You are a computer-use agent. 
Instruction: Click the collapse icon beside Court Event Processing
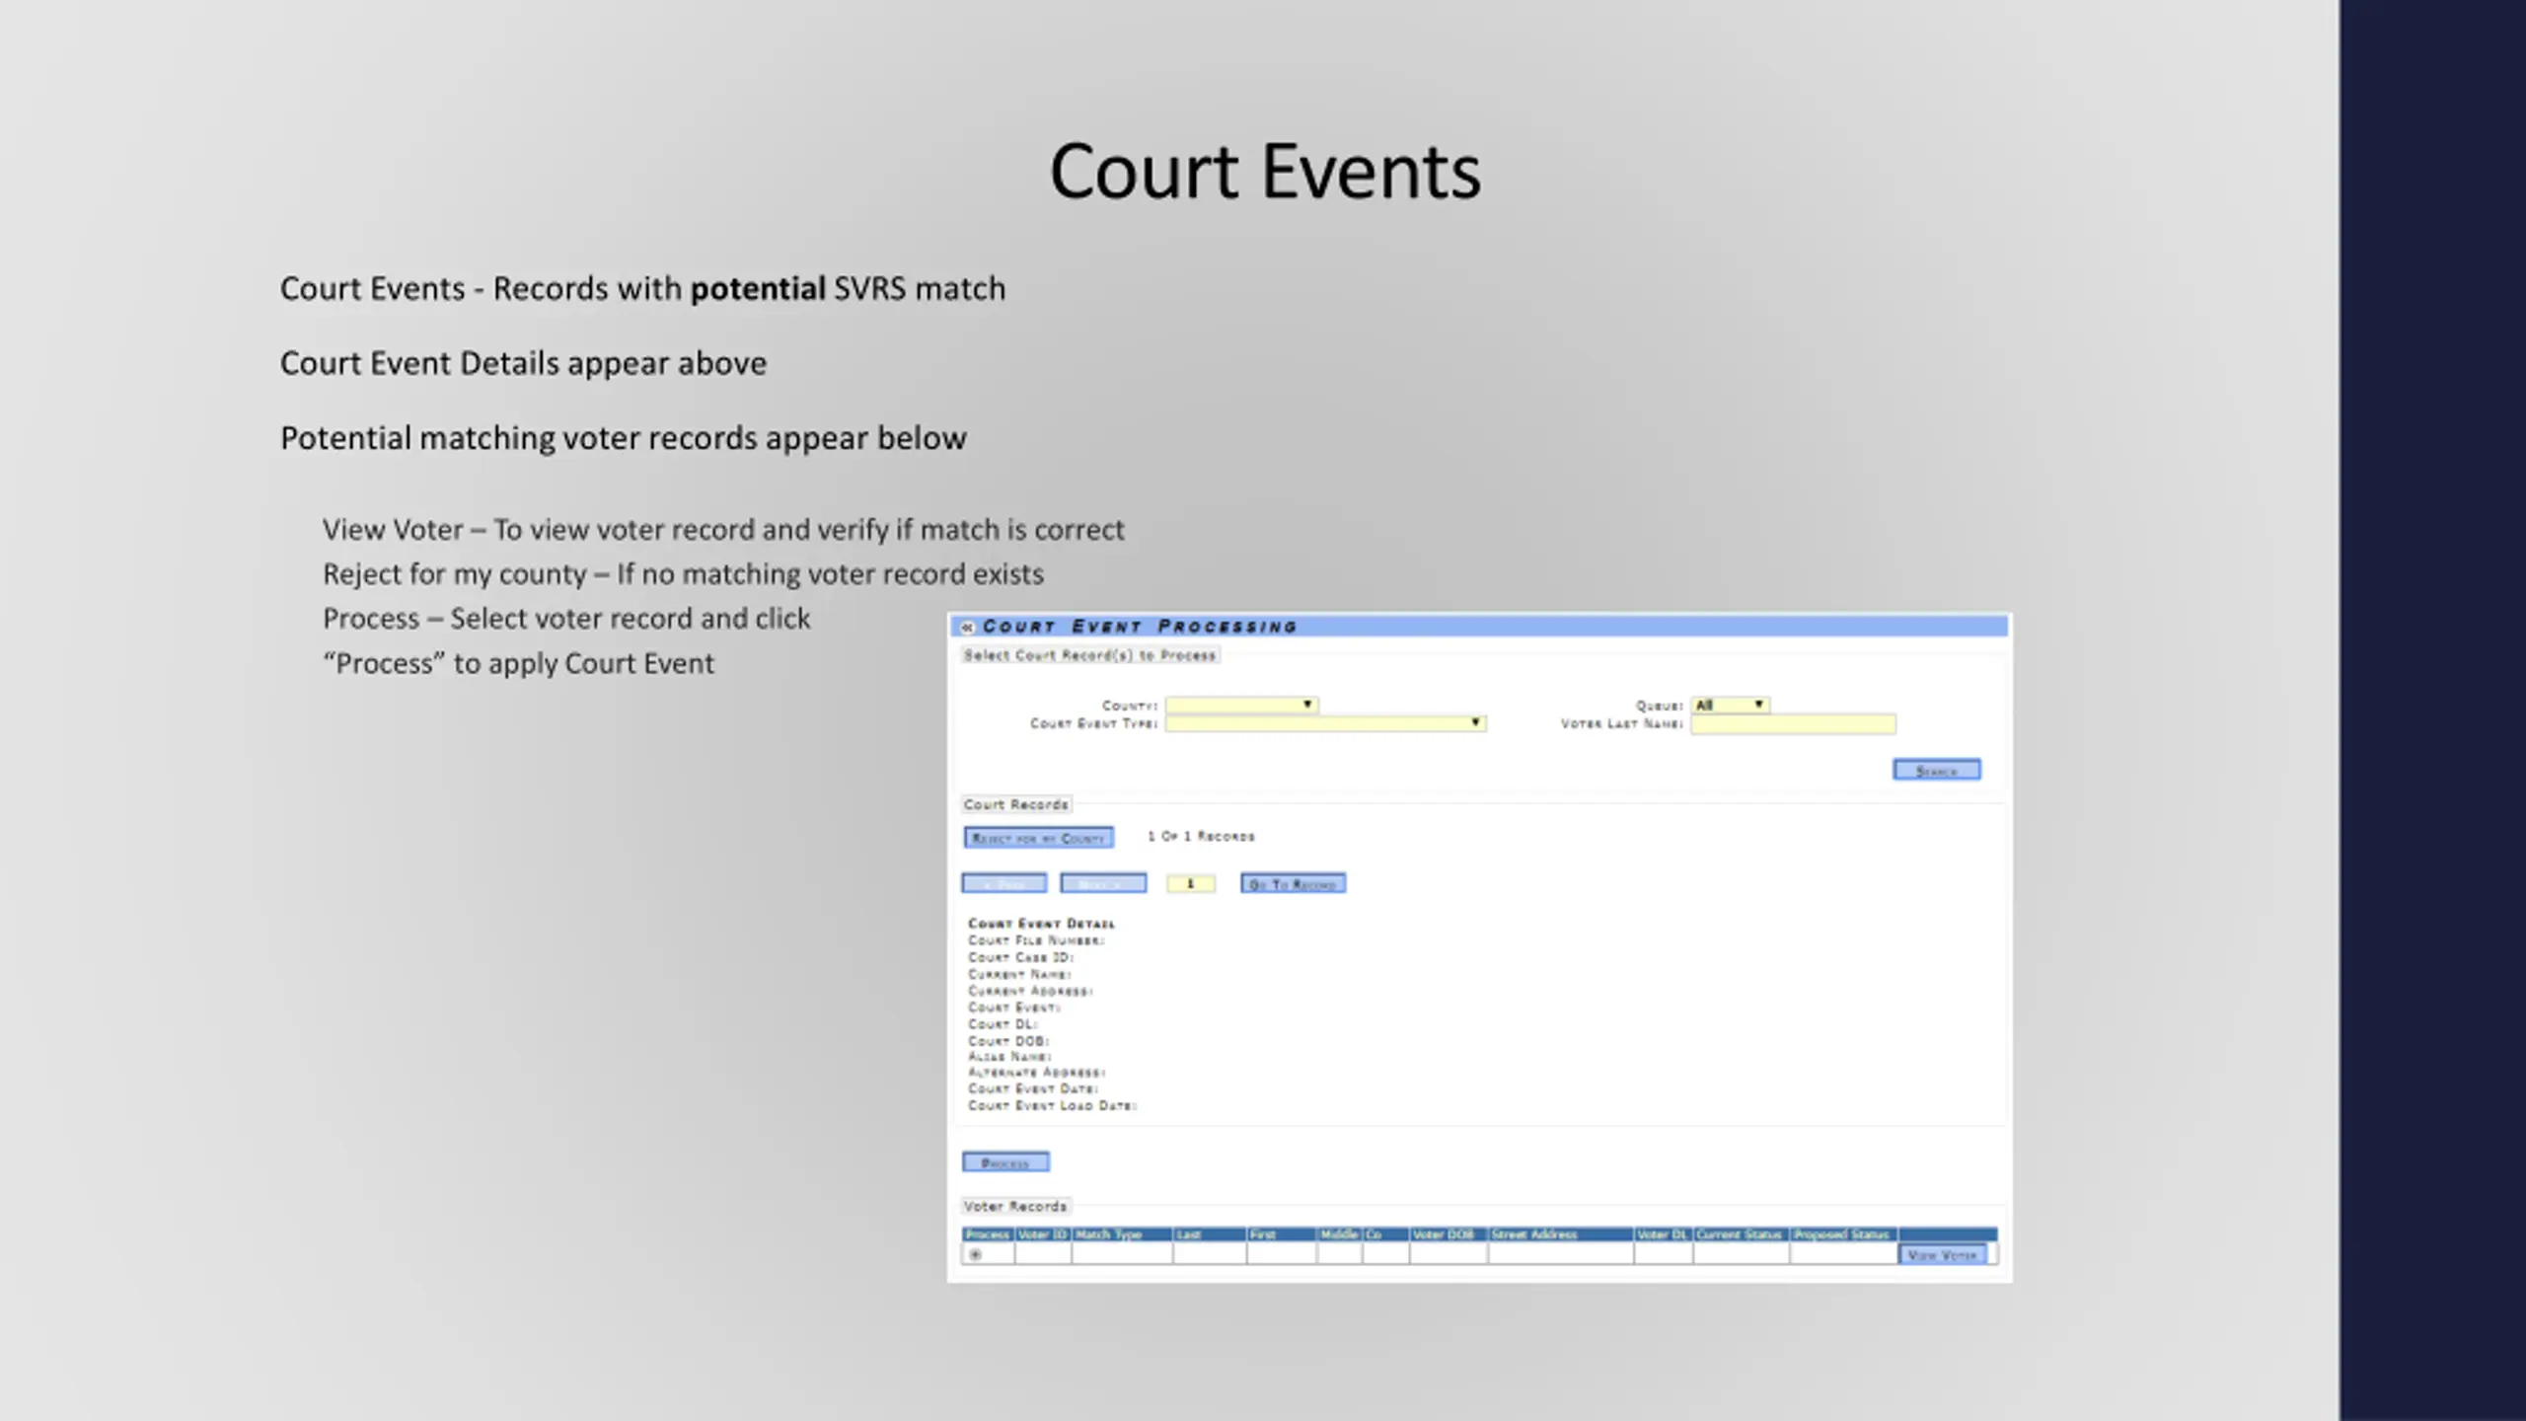(x=967, y=628)
